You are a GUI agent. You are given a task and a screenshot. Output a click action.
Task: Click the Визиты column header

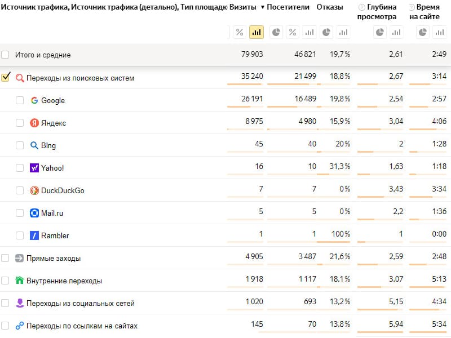coord(243,7)
